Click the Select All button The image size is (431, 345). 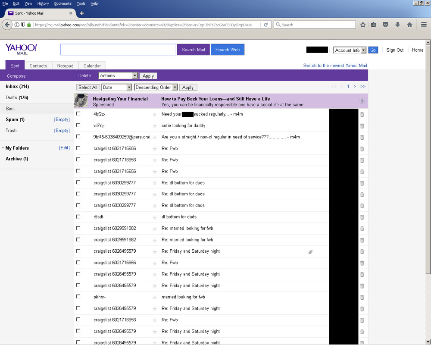[88, 87]
